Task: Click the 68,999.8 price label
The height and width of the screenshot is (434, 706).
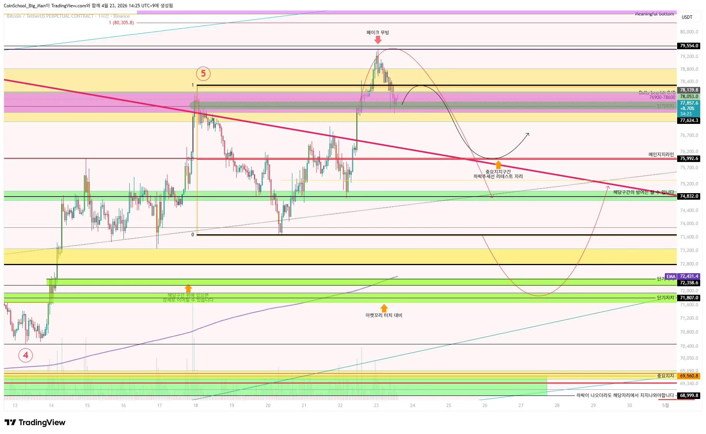Action: tap(689, 396)
